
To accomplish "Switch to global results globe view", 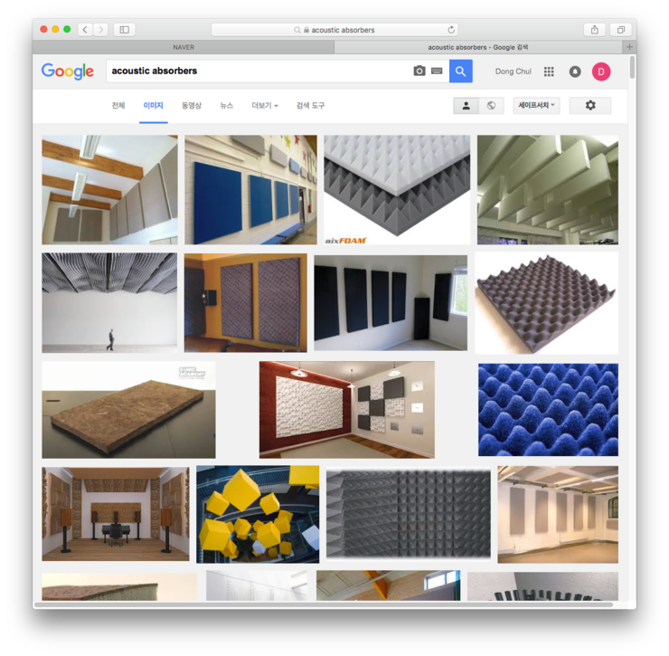I will pyautogui.click(x=491, y=106).
